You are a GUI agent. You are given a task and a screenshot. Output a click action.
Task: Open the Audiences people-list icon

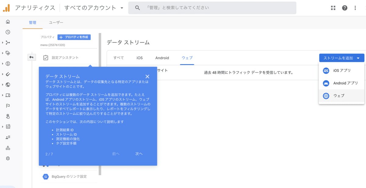[8, 137]
